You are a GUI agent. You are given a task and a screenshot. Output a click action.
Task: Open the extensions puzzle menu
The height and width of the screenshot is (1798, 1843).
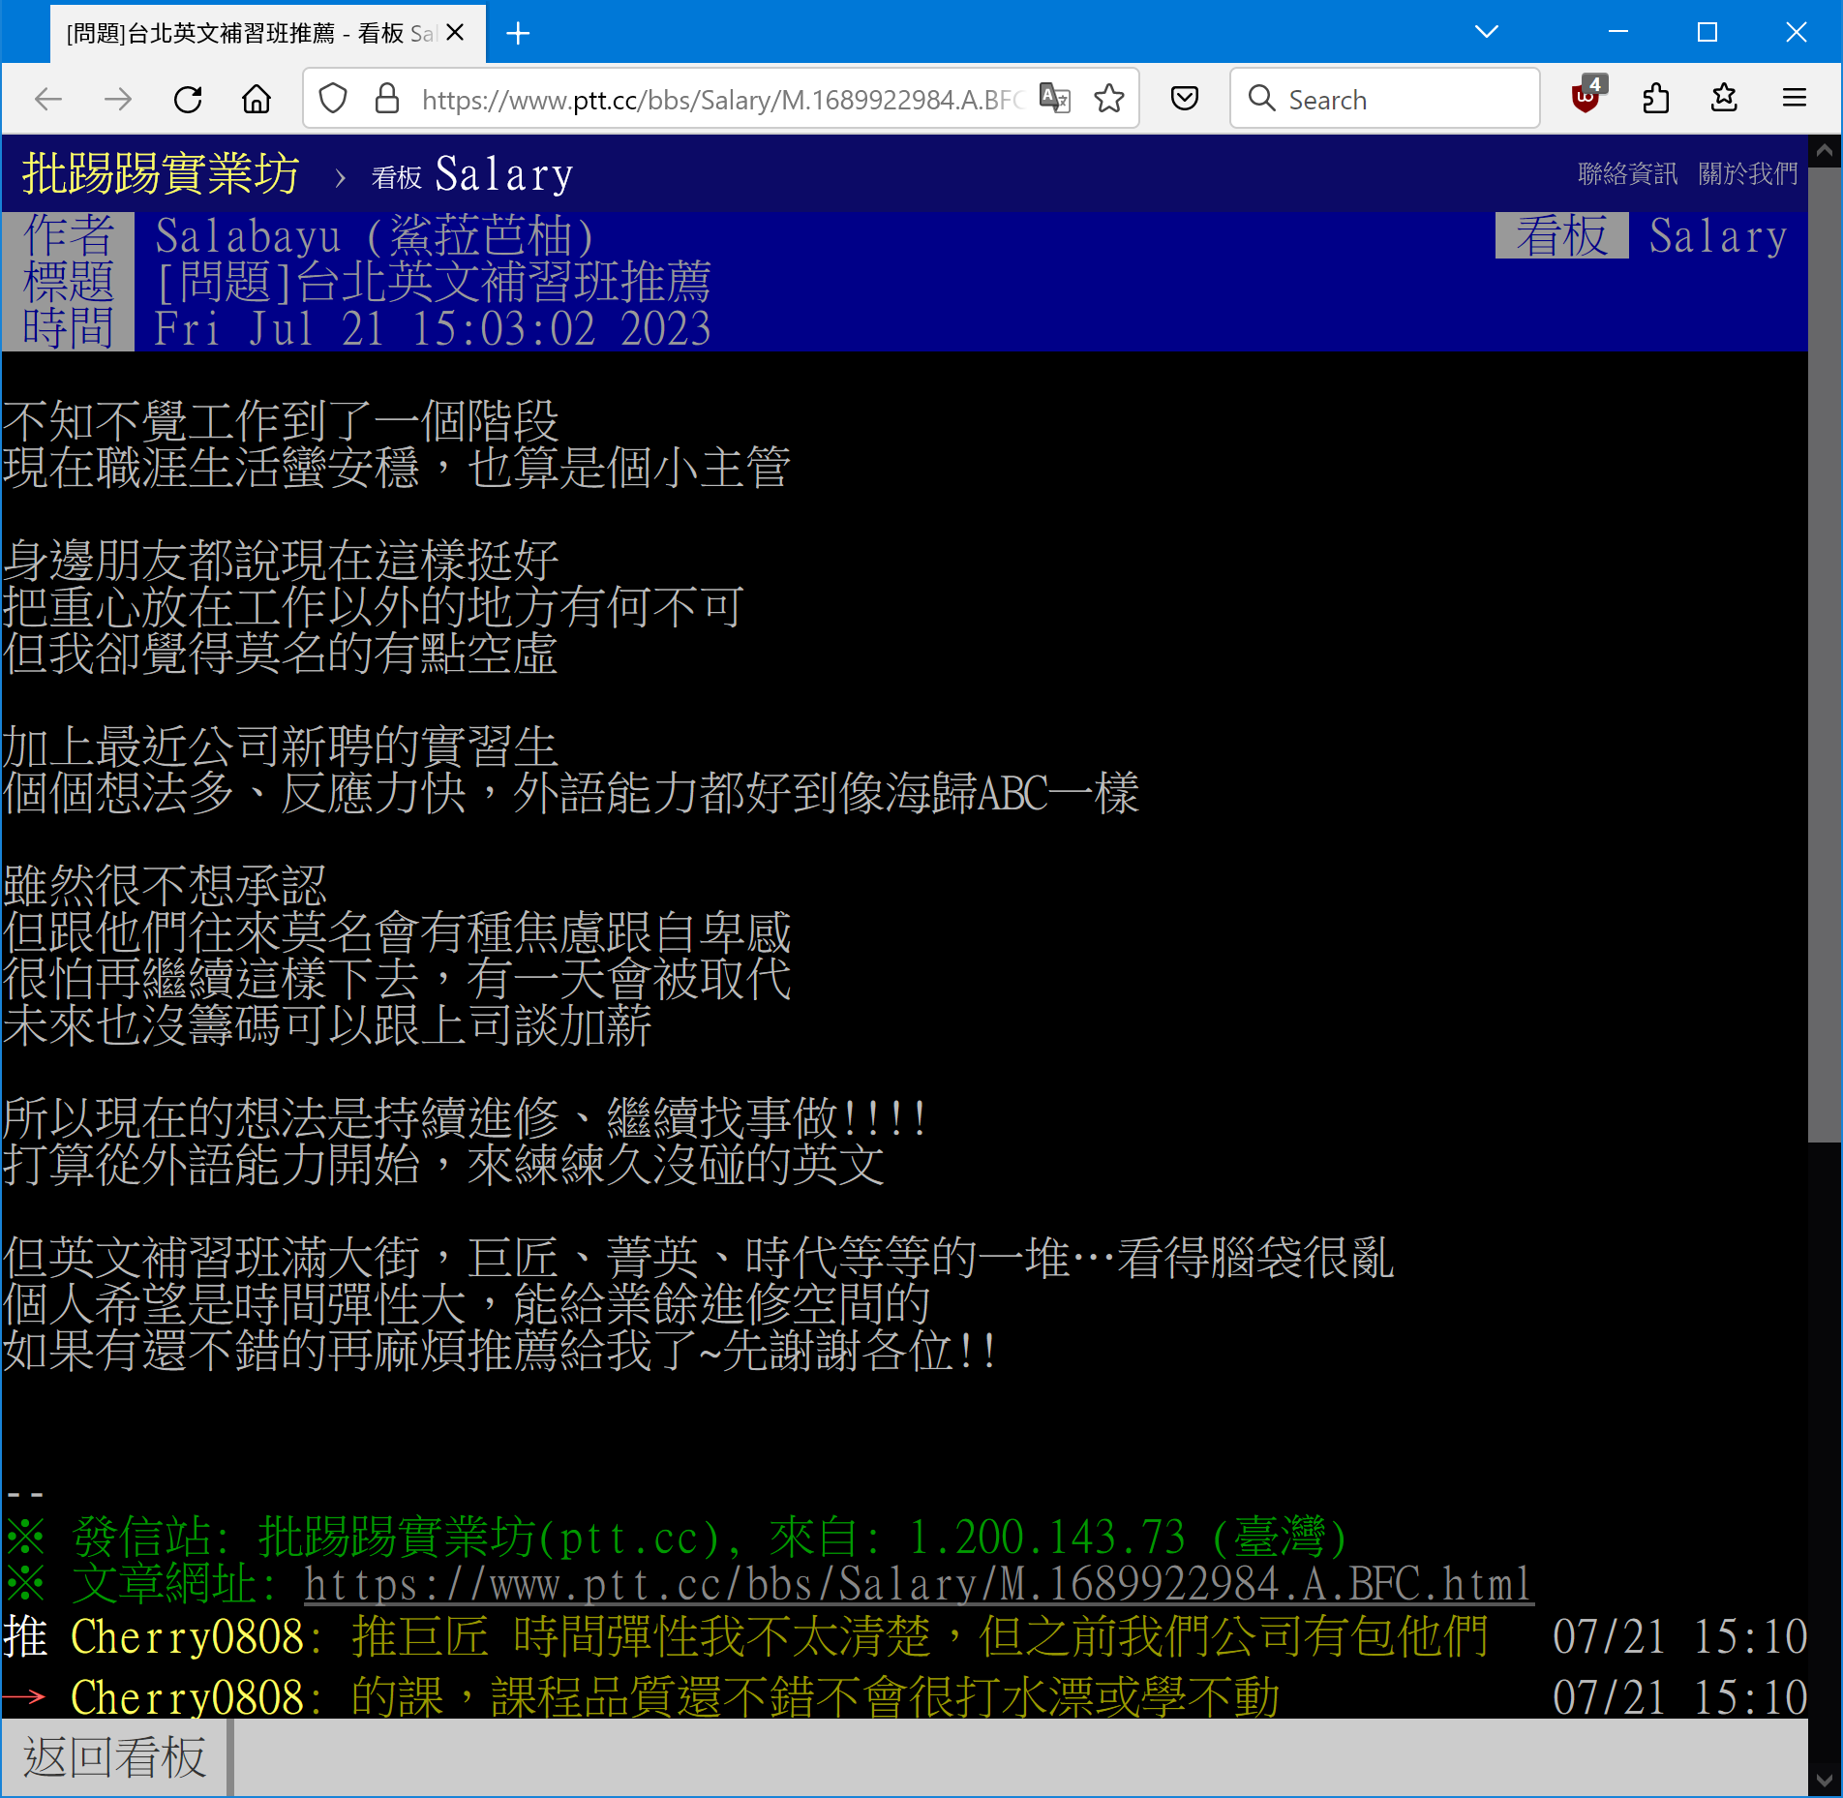point(1656,99)
